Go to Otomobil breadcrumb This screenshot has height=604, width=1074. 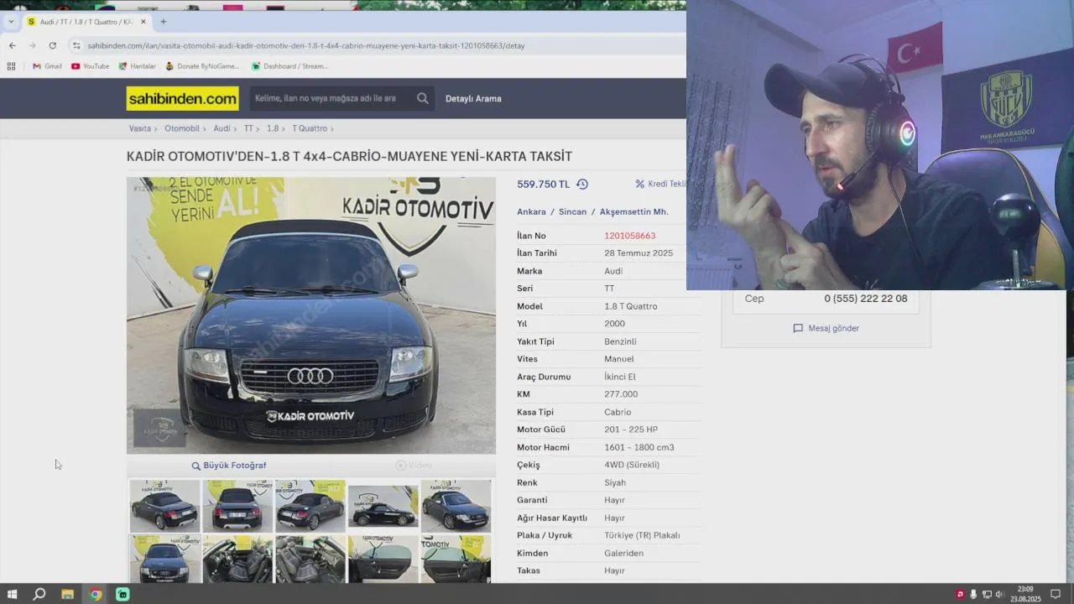[182, 128]
